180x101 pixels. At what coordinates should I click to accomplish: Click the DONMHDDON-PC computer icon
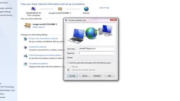click(33, 9)
